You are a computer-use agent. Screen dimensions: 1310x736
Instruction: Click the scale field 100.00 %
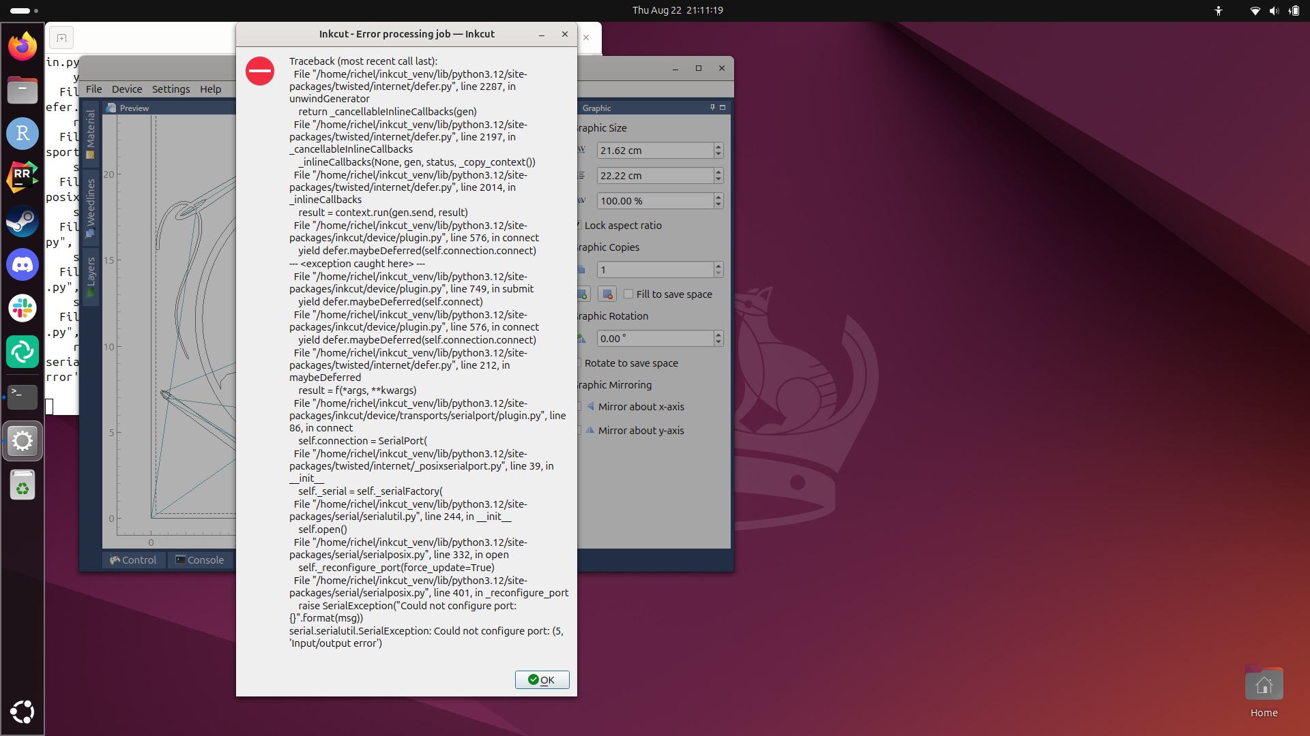pos(655,200)
